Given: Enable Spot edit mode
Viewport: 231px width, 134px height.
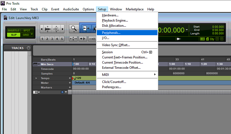Looking at the screenshot, I should pos(27,30).
